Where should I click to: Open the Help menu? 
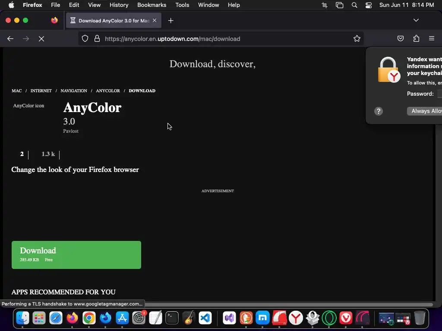[x=234, y=5]
